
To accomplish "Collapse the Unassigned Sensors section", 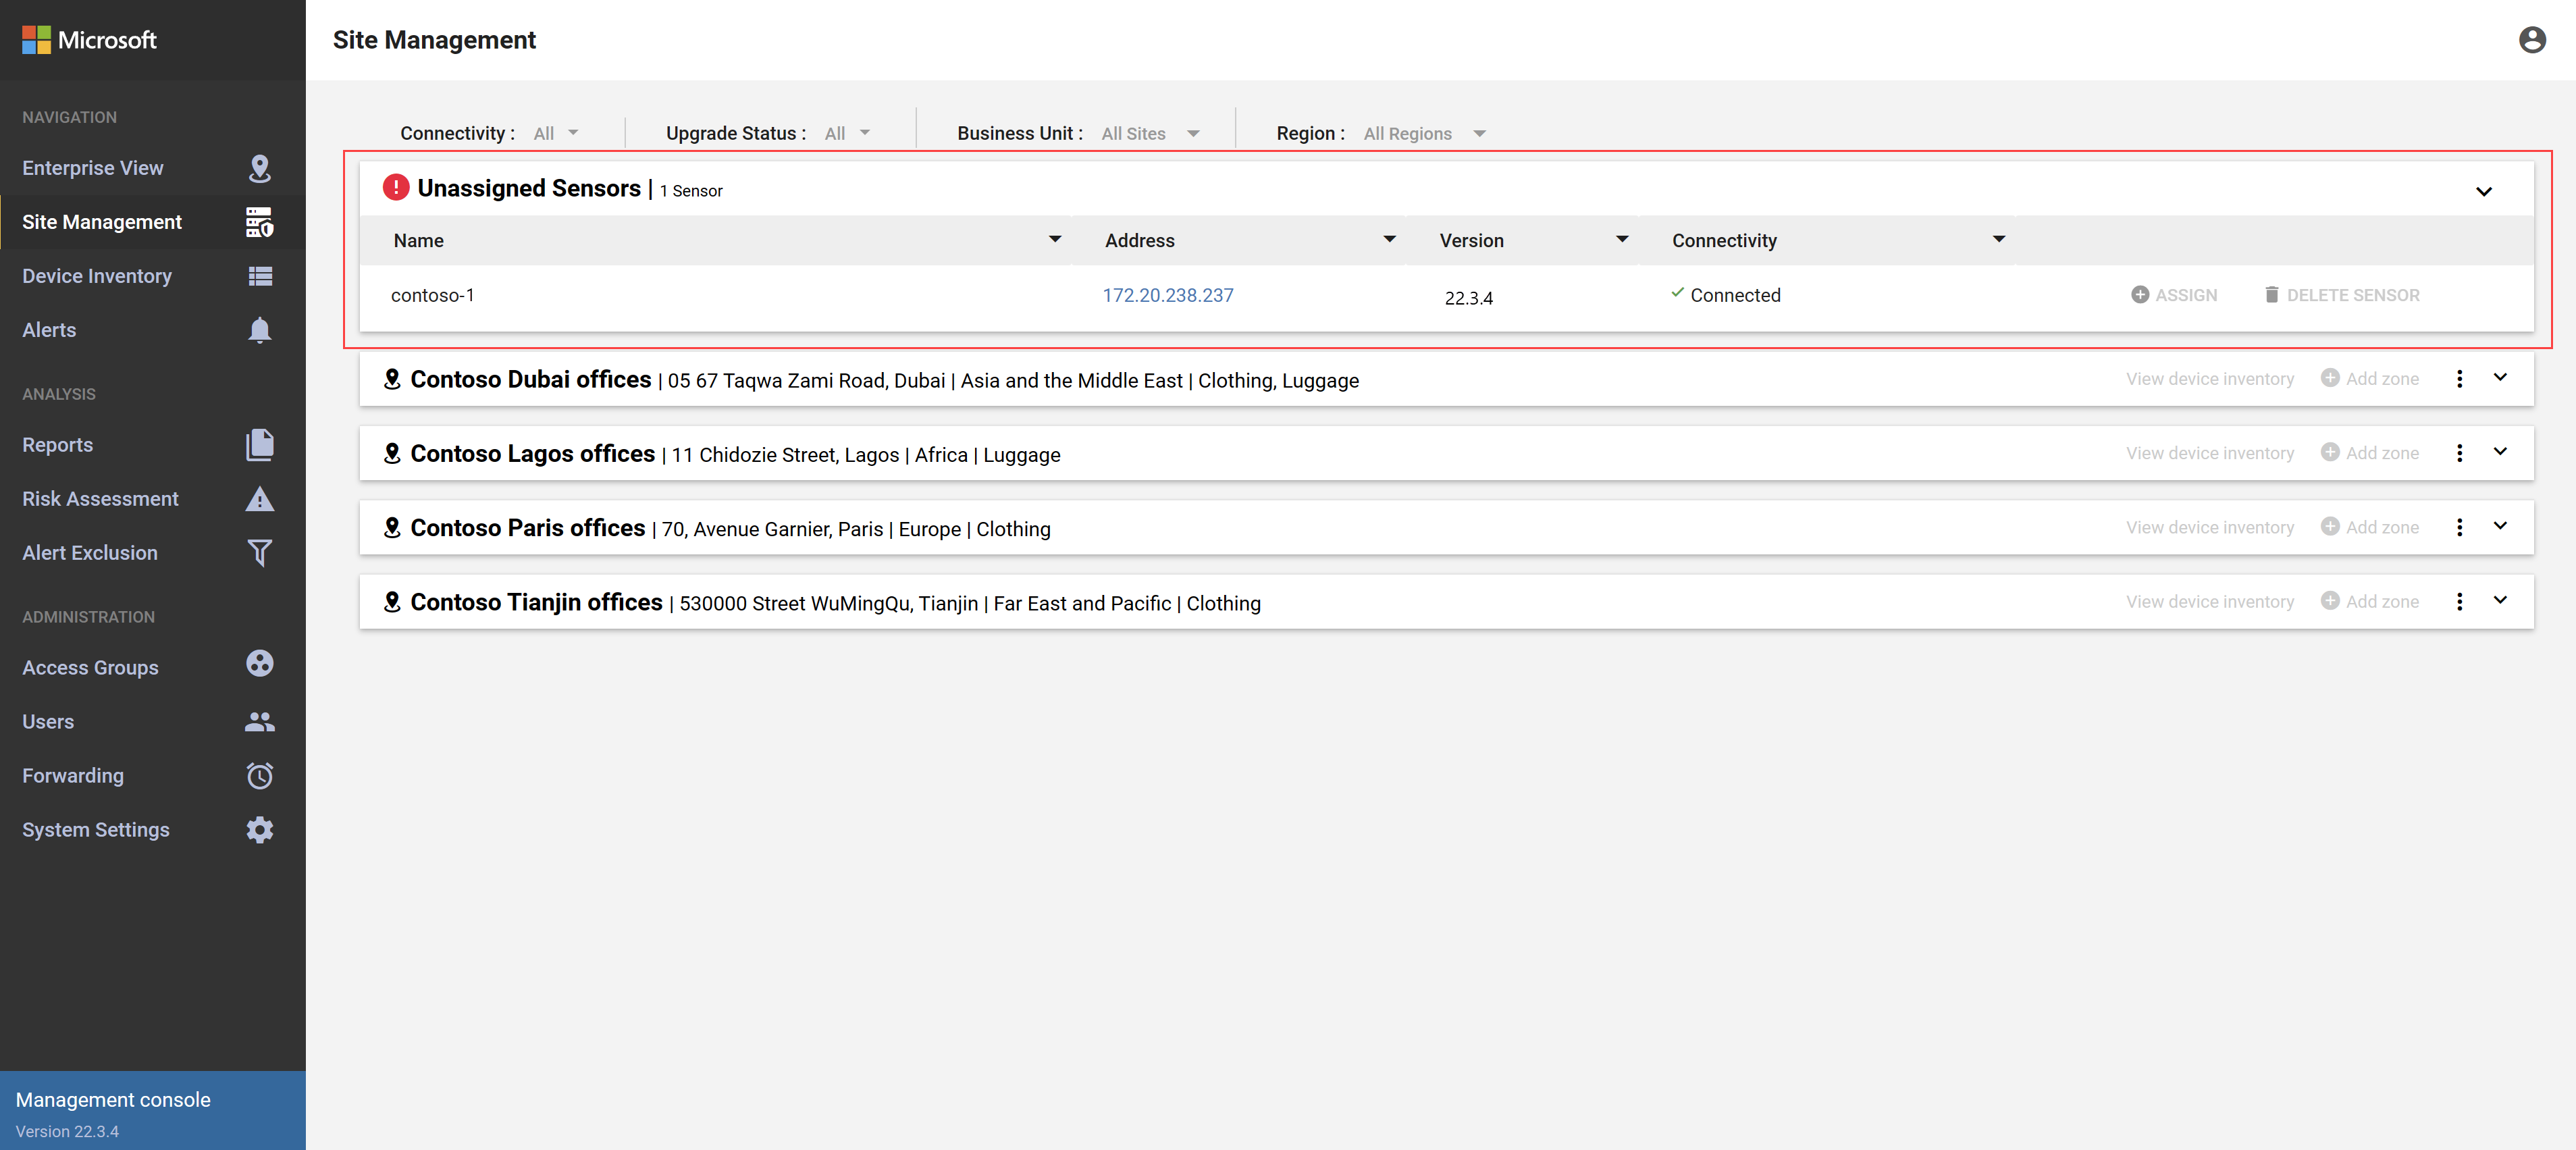I will click(2483, 191).
